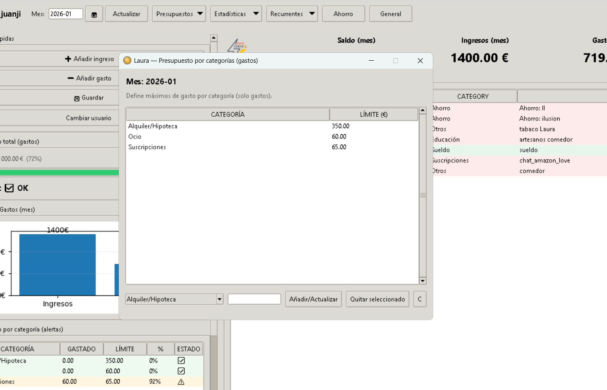Screen dimensions: 607x390
Task: Toggle checkbox in the Alquiler/Hipoteca status row
Action: tap(181, 361)
